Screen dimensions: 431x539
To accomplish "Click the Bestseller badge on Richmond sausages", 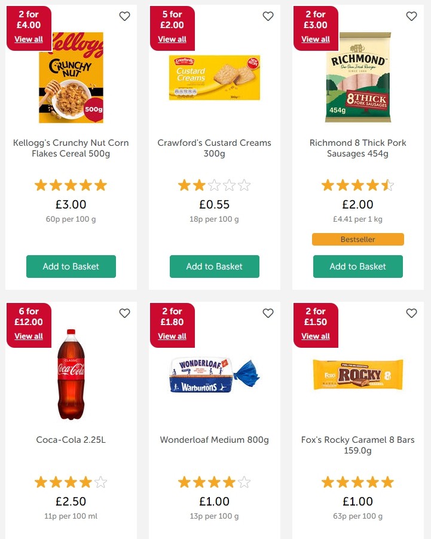I will 357,239.
